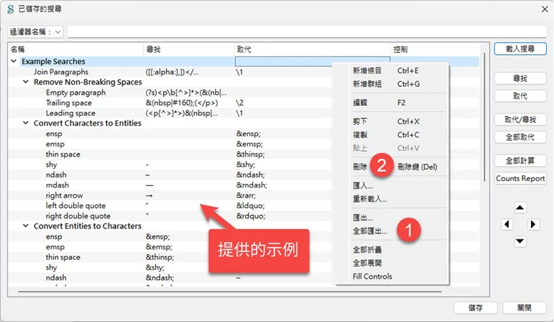Click the 載入搜尋 button
This screenshot has width=554, height=322.
pyautogui.click(x=520, y=49)
